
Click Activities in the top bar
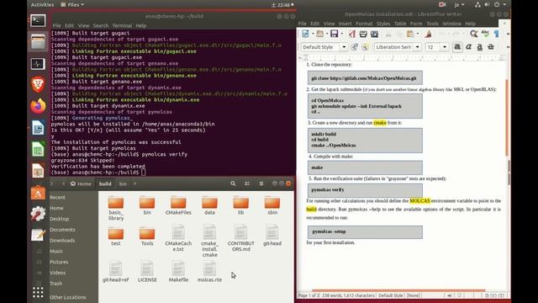click(42, 5)
